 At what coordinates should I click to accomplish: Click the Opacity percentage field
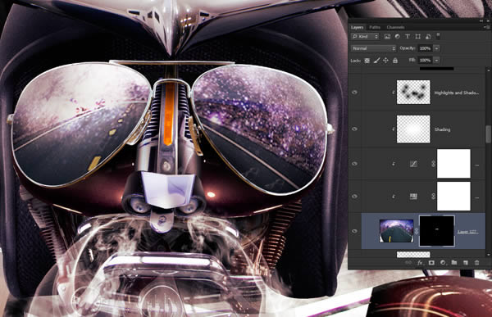click(425, 48)
